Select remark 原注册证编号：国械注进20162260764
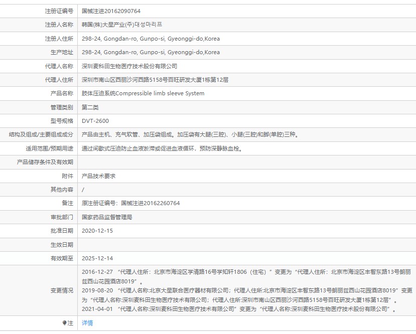The height and width of the screenshot is (334, 416). pos(131,203)
